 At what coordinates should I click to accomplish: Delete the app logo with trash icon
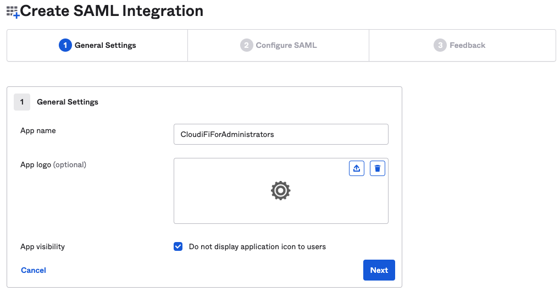pyautogui.click(x=377, y=168)
